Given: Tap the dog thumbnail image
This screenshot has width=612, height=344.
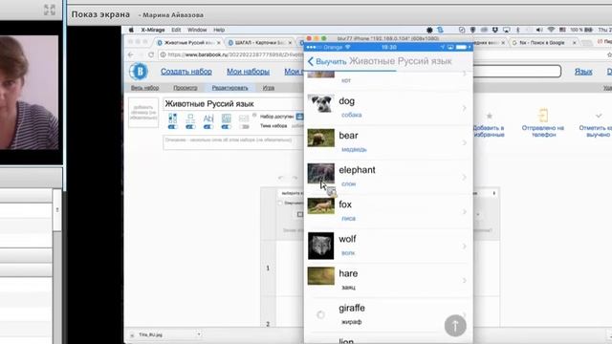Looking at the screenshot, I should (x=321, y=104).
